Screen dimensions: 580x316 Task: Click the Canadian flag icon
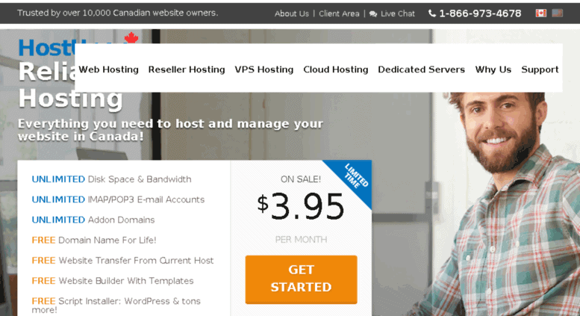pos(540,13)
